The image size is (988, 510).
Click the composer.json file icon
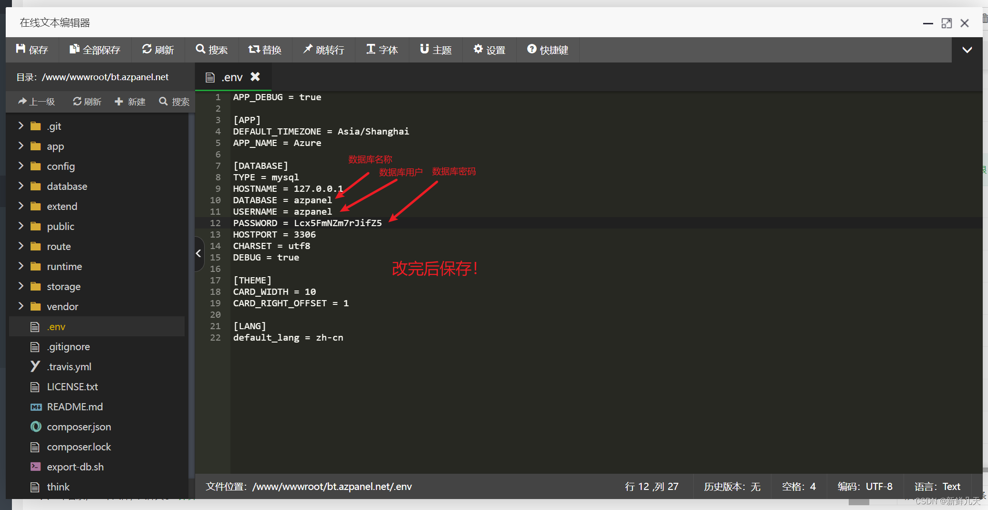[x=36, y=427]
